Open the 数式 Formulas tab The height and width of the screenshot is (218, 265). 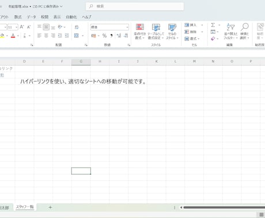(x=18, y=17)
